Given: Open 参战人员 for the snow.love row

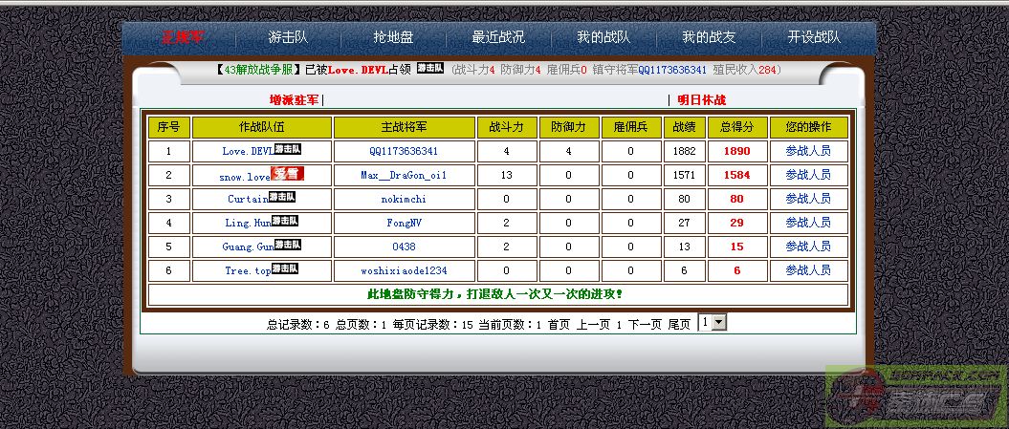Looking at the screenshot, I should tap(808, 175).
